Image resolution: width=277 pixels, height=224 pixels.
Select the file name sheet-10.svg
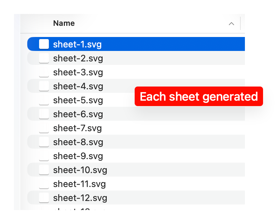point(80,170)
